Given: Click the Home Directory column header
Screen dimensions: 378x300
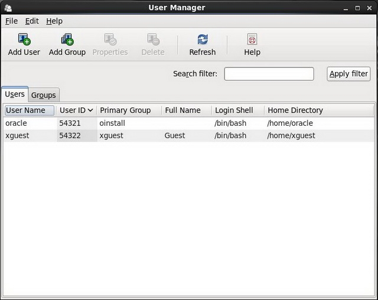Looking at the screenshot, I should coord(295,110).
